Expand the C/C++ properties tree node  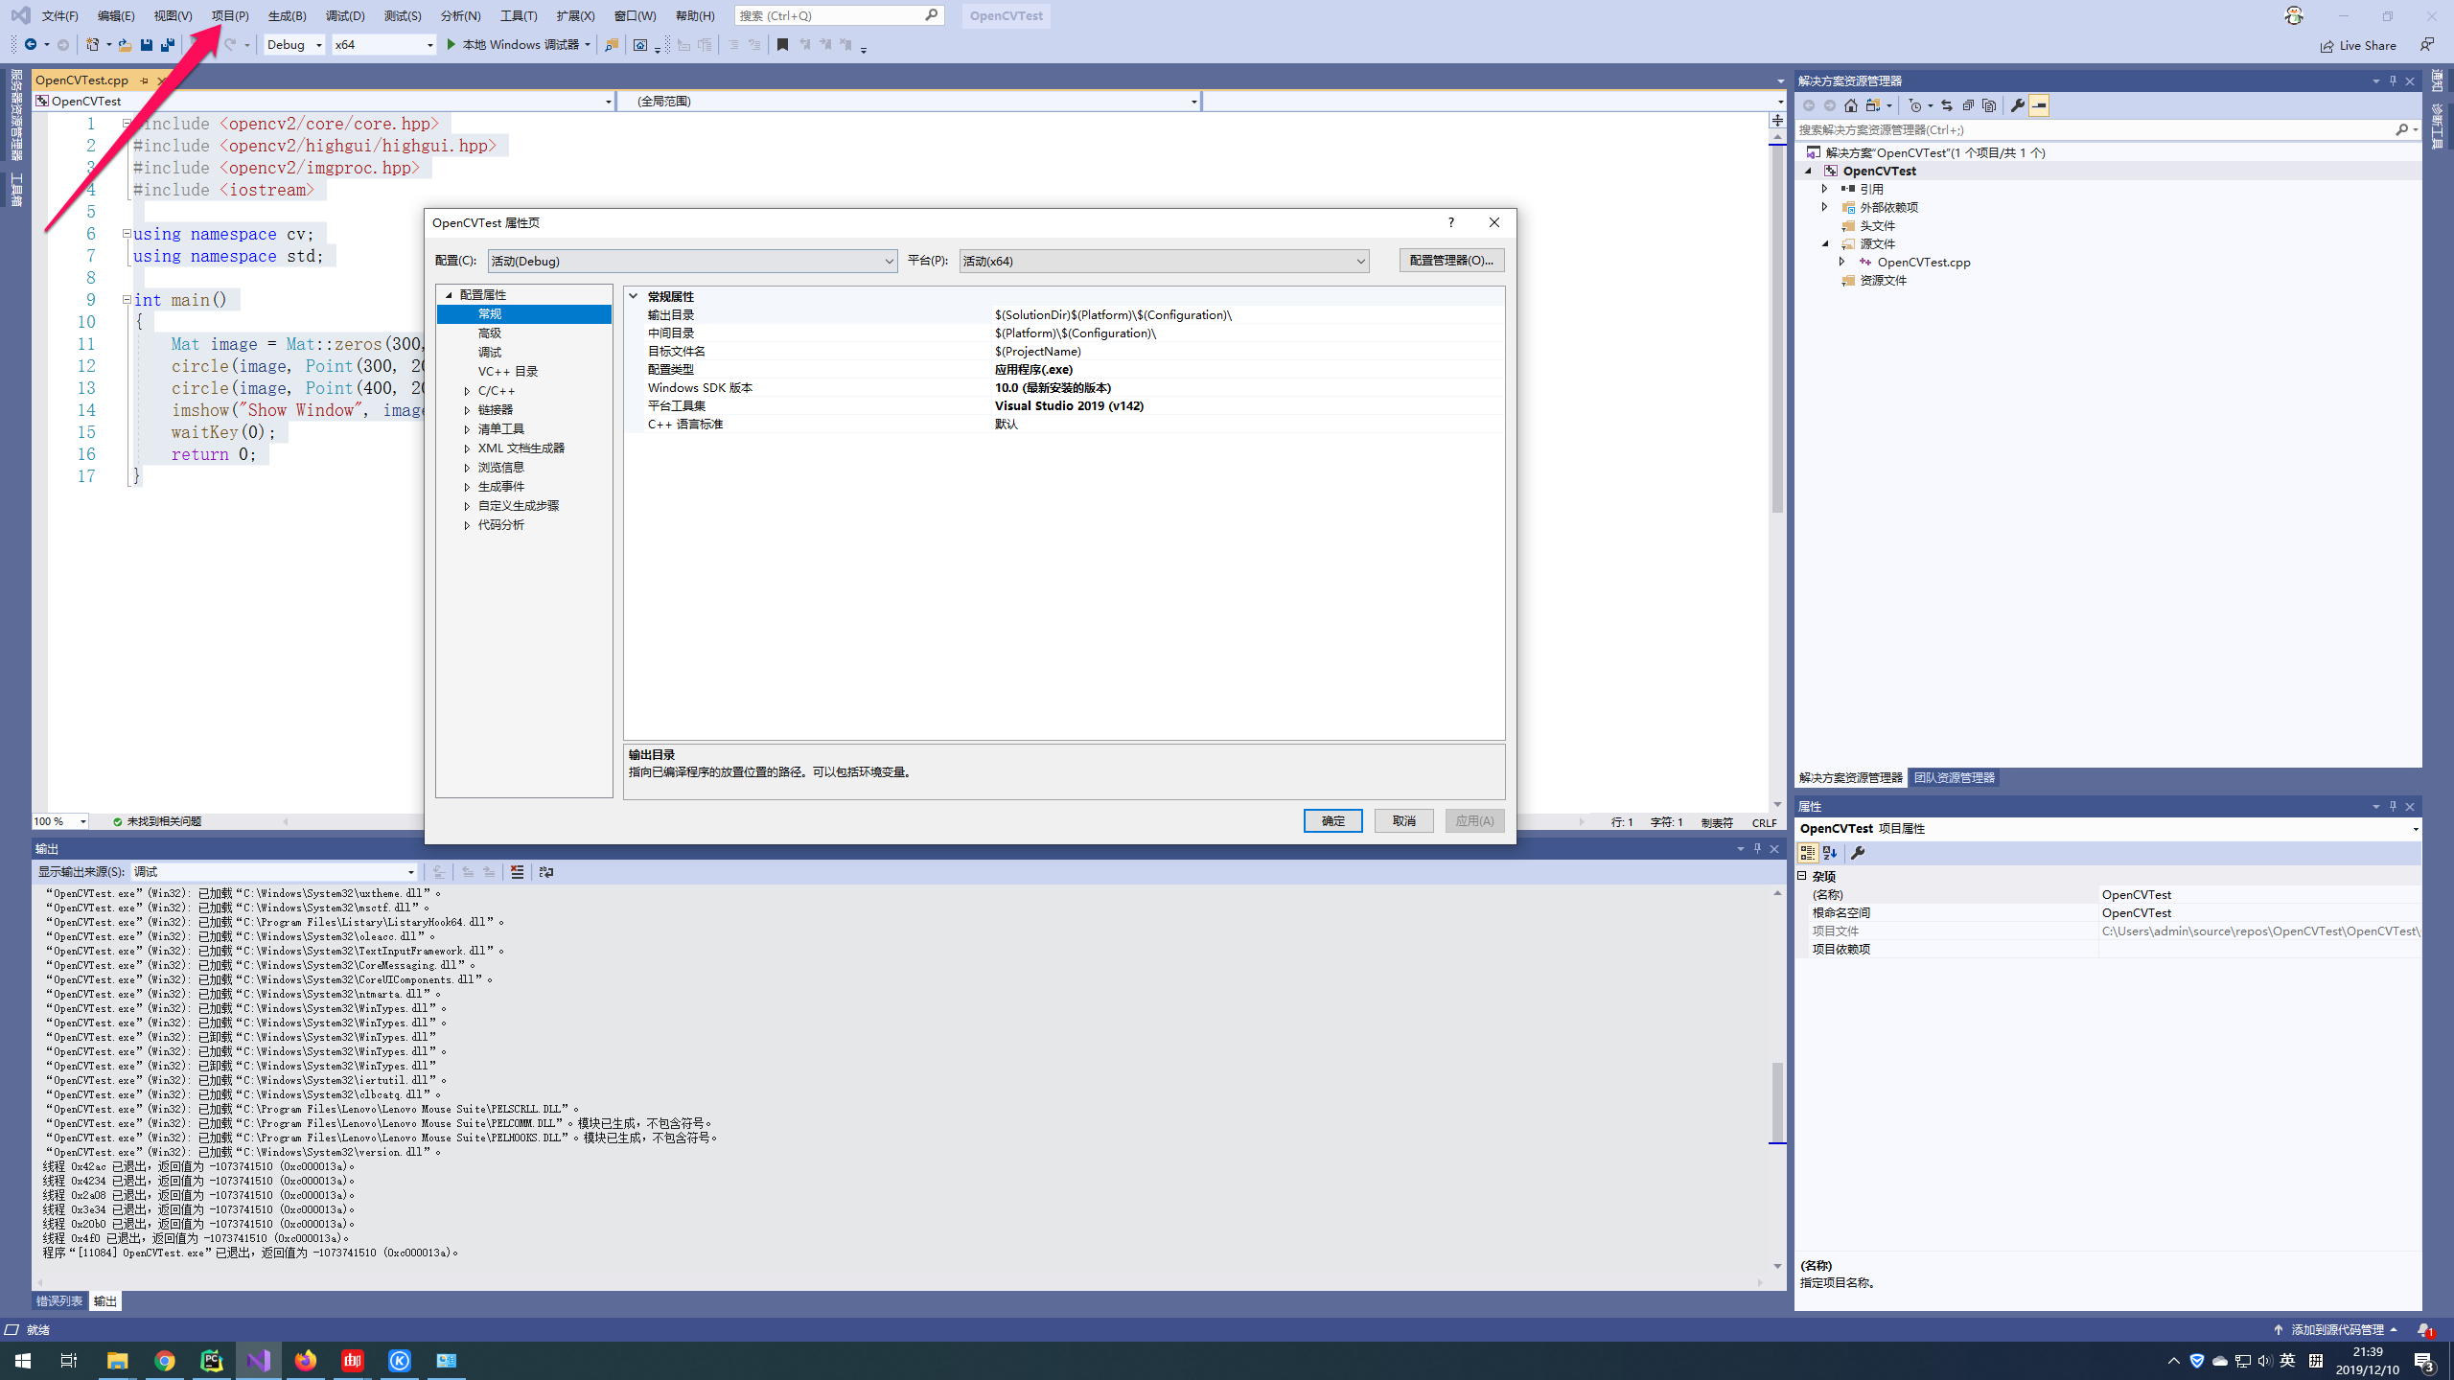tap(469, 389)
